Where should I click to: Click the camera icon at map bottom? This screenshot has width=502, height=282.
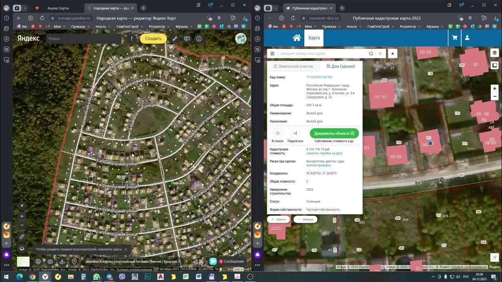pyautogui.click(x=50, y=262)
